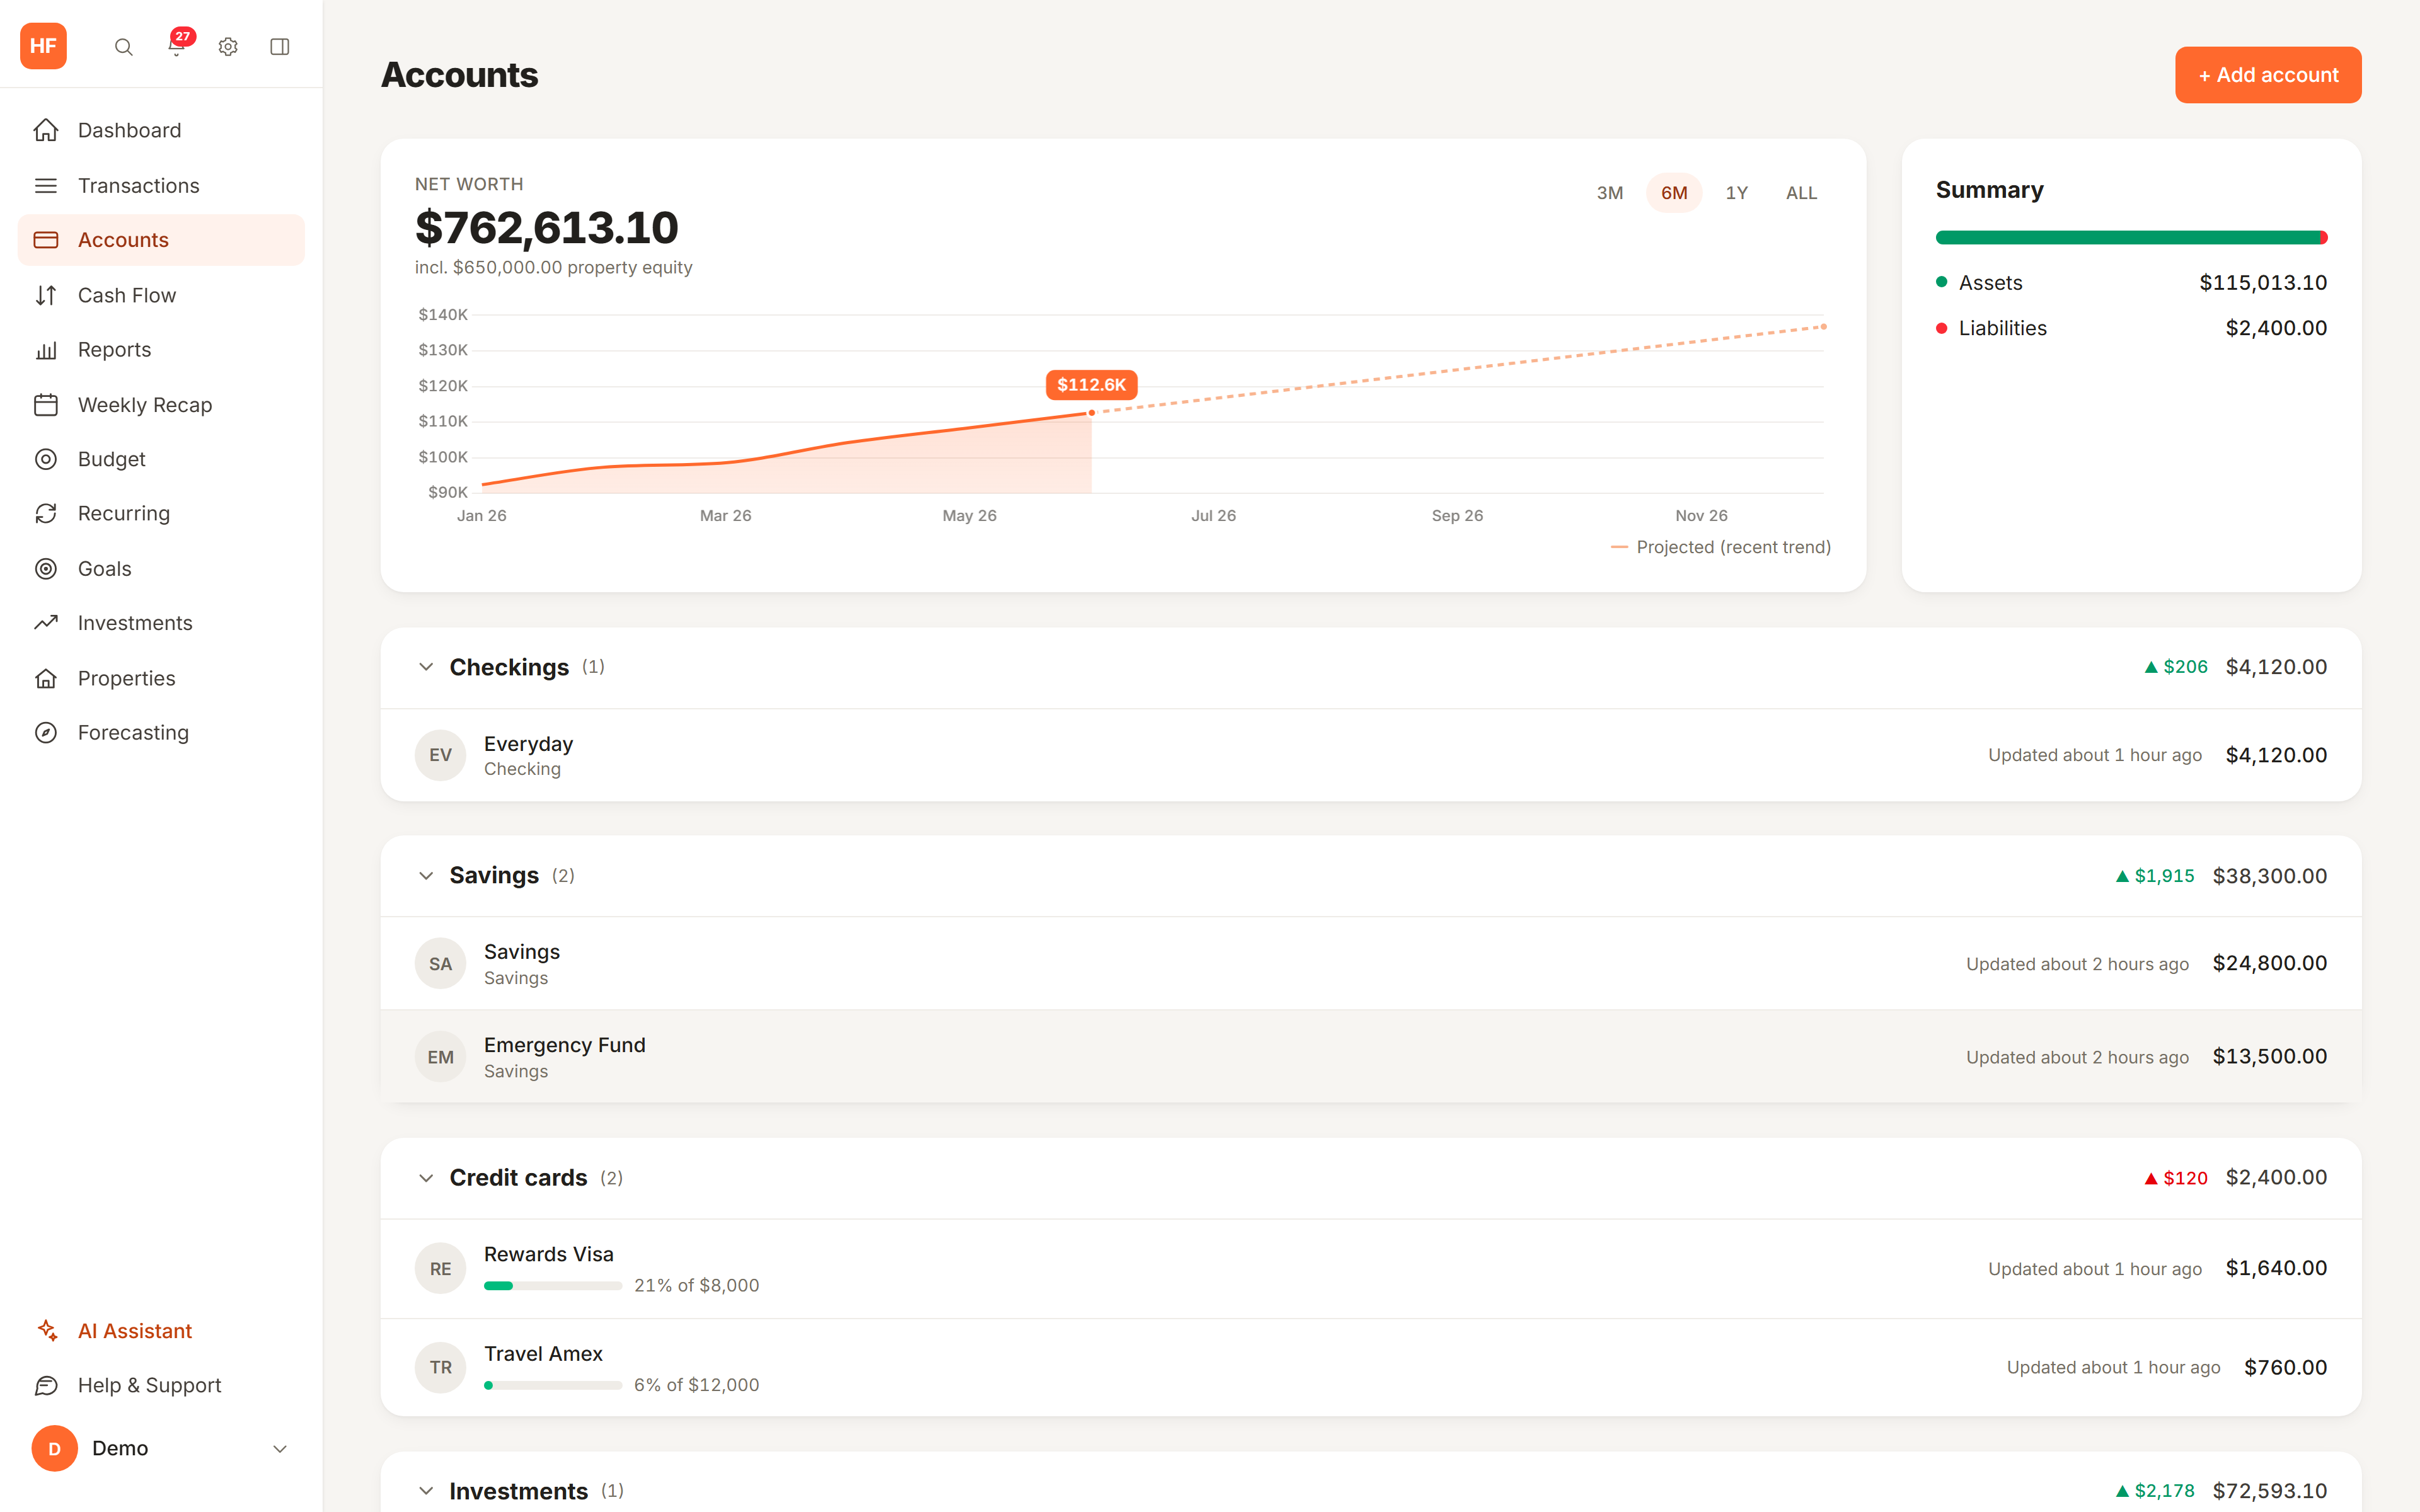The height and width of the screenshot is (1512, 2420).
Task: Click the SA avatar for Savings account
Action: coord(441,964)
